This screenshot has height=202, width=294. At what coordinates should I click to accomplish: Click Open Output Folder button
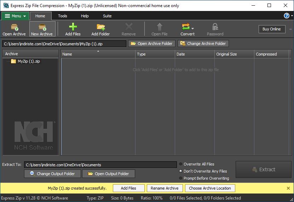point(109,174)
